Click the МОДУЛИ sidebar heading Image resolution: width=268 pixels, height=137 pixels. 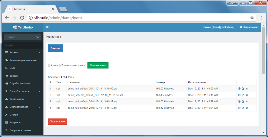[9, 45]
